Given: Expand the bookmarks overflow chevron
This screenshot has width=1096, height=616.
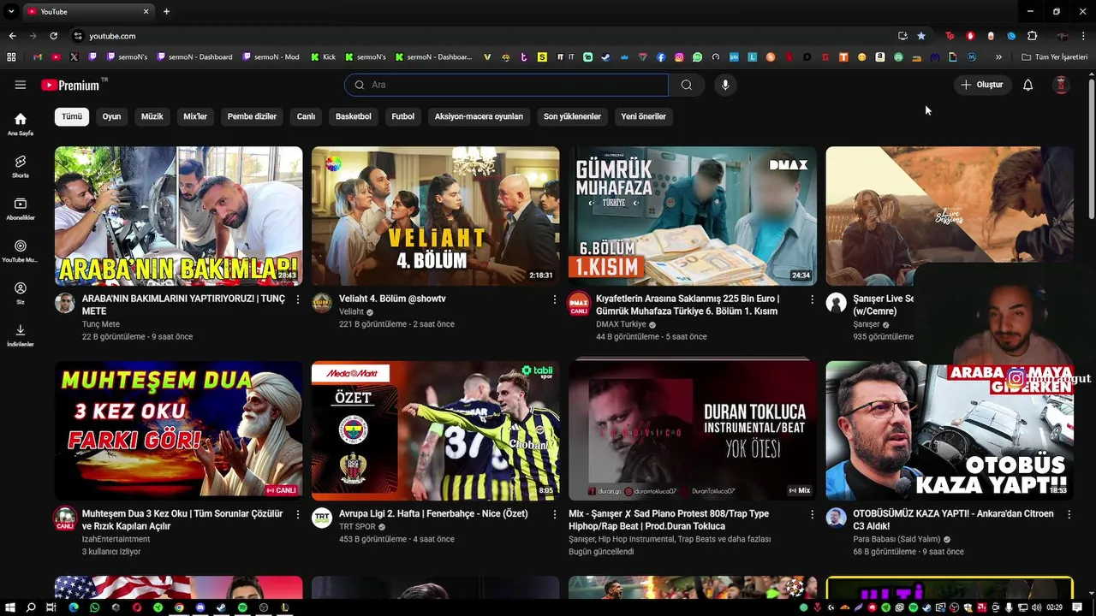Looking at the screenshot, I should 998,57.
